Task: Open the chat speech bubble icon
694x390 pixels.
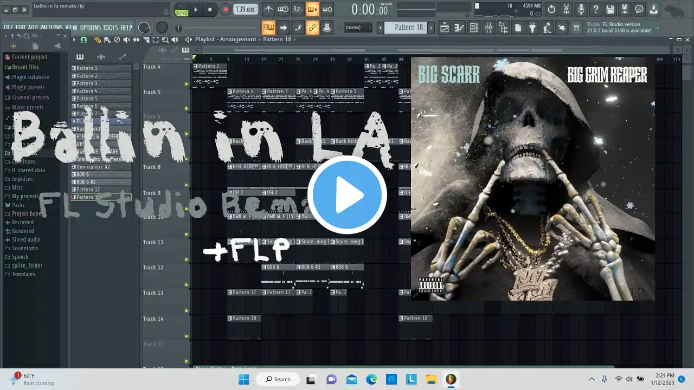Action: click(639, 9)
